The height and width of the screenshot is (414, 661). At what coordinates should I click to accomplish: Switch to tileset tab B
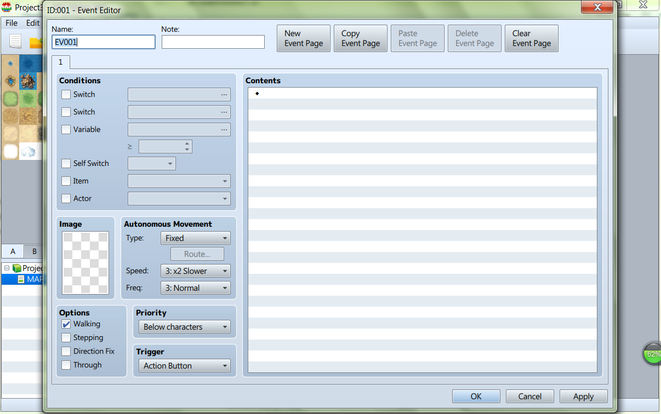[x=34, y=252]
